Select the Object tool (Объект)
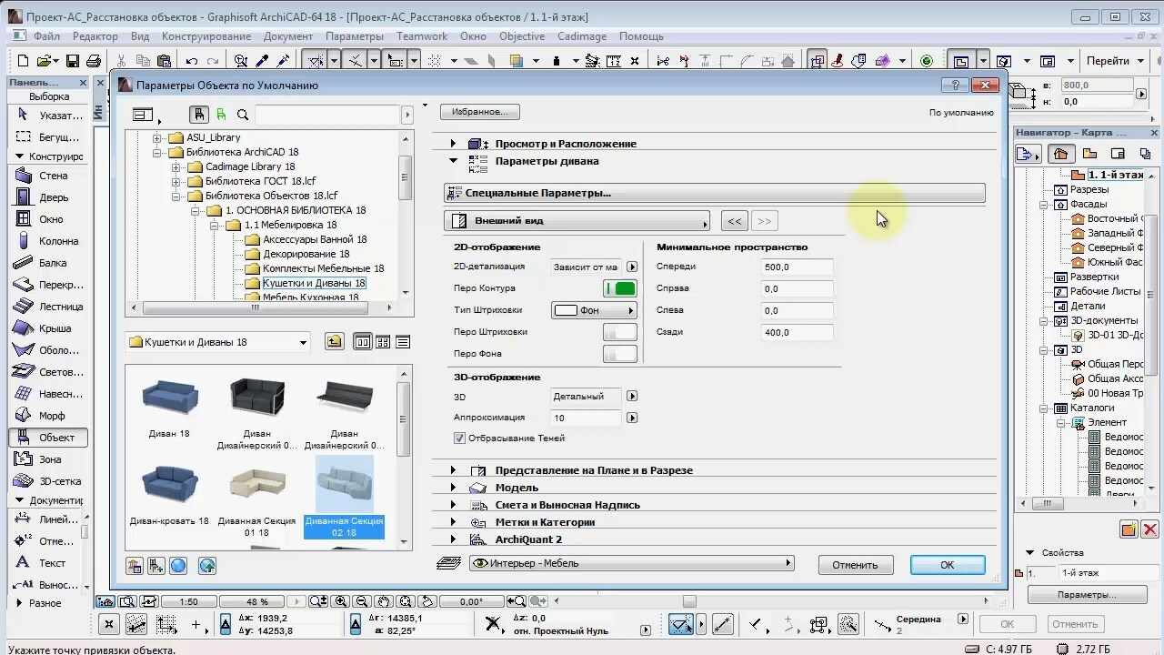 [48, 438]
